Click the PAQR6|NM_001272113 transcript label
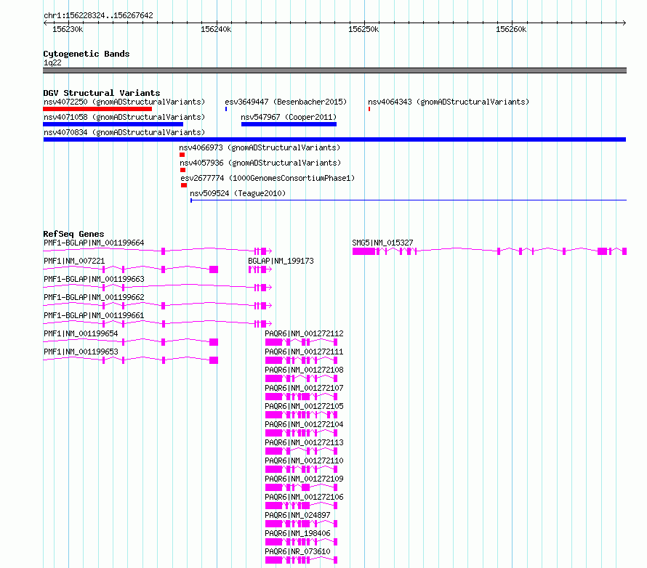The width and height of the screenshot is (647, 568). point(304,442)
